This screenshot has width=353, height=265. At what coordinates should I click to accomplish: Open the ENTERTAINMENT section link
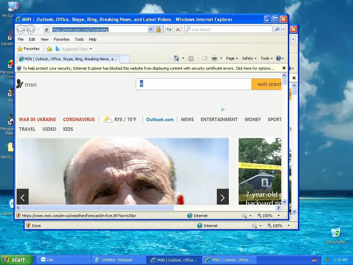[219, 119]
